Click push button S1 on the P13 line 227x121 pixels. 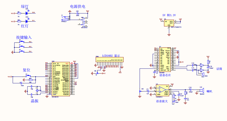22,47
